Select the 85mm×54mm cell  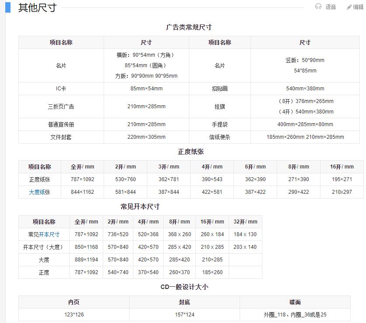point(146,89)
